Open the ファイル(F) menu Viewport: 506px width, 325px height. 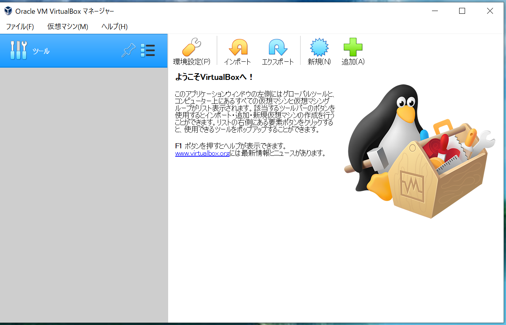click(20, 26)
